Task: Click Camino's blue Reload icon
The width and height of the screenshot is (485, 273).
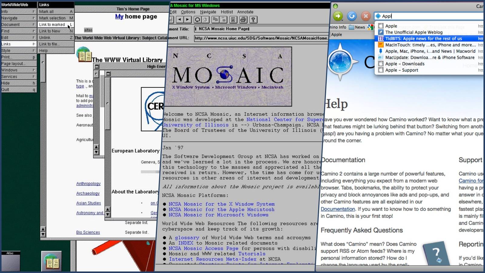Action: point(352,16)
